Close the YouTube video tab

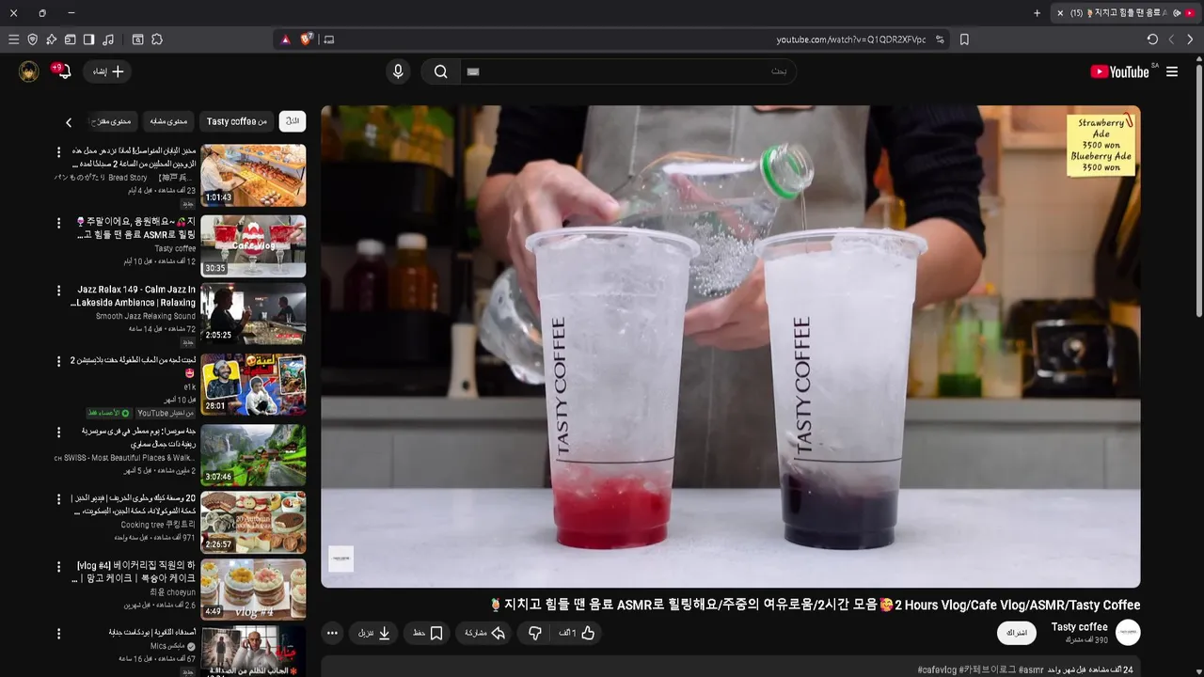(x=1060, y=13)
